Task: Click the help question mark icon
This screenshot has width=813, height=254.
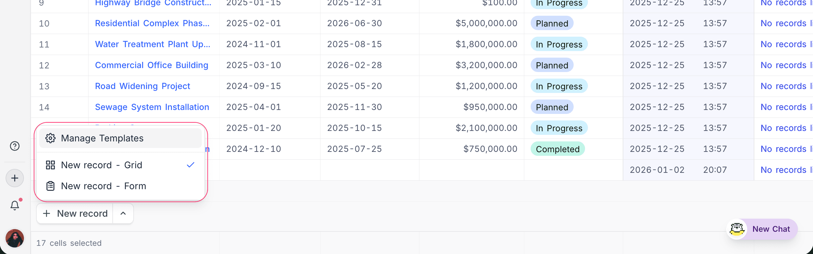Action: (x=15, y=146)
